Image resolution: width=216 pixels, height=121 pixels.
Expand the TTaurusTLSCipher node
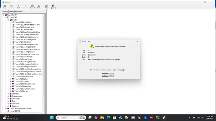click(x=11, y=79)
